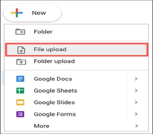The width and height of the screenshot is (153, 134).
Task: Expand the Google Docs submenu arrow
Action: (136, 79)
